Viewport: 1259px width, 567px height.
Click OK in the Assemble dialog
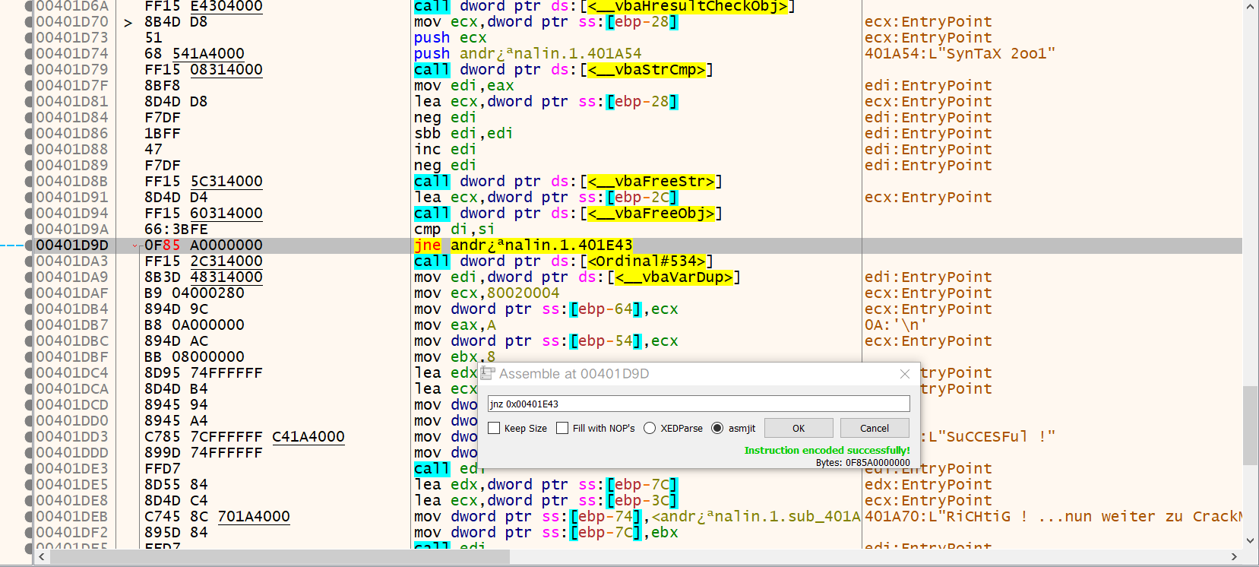(799, 428)
